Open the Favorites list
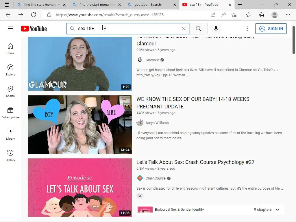The width and height of the screenshot is (296, 222). 249,15
